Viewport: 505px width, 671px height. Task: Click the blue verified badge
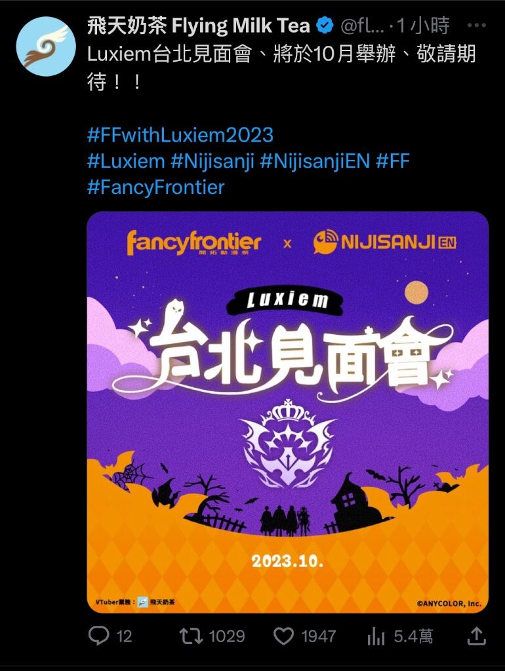pos(325,26)
